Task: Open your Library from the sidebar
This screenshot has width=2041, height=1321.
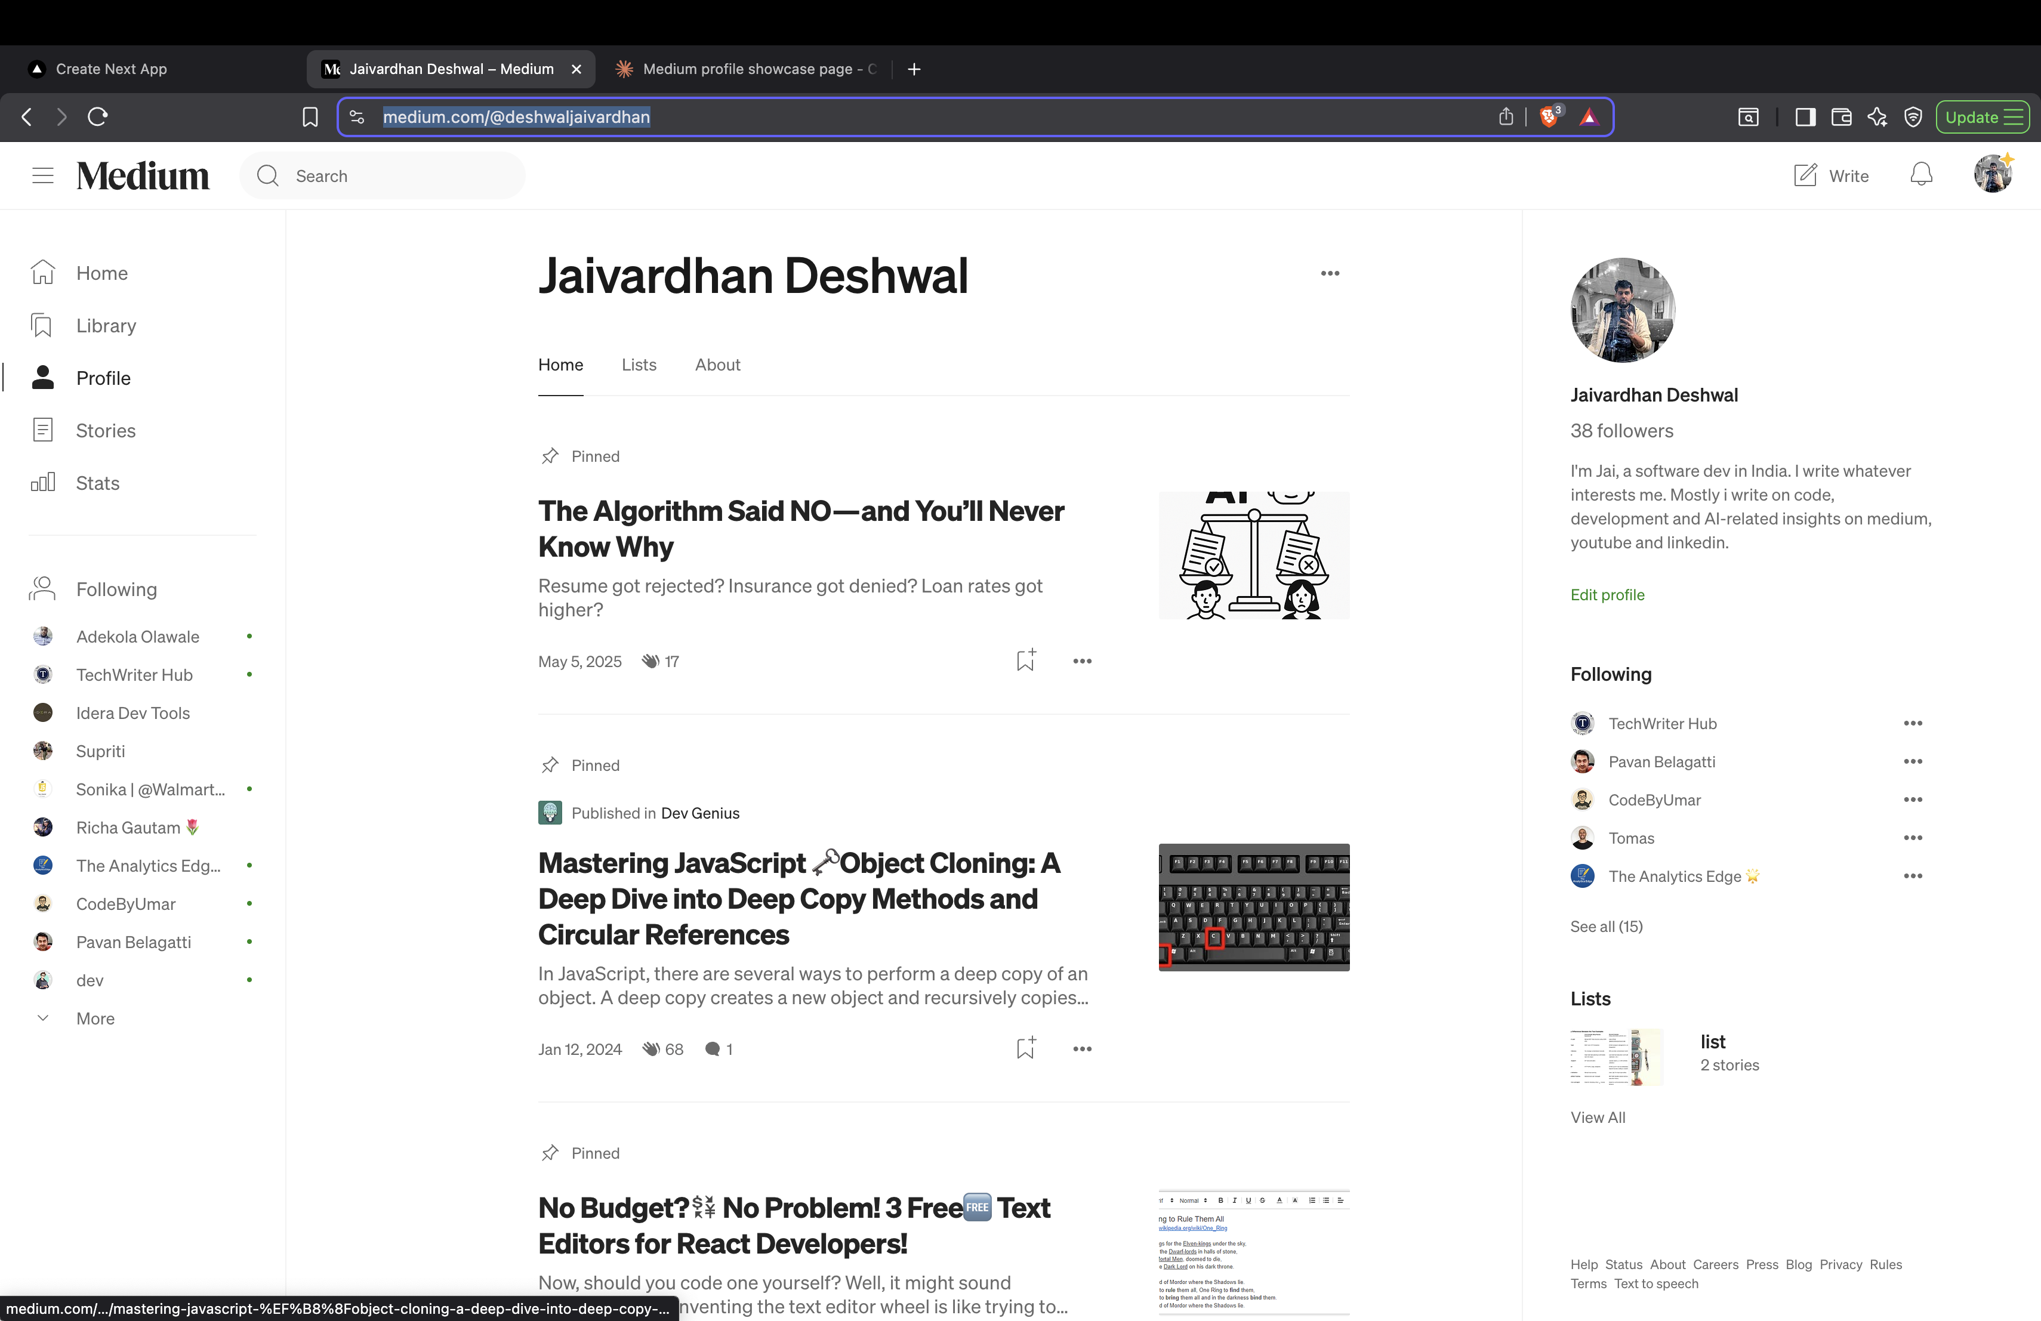Action: [x=106, y=325]
